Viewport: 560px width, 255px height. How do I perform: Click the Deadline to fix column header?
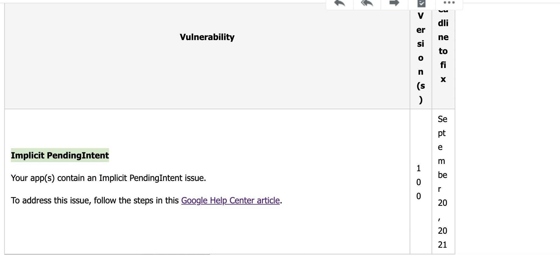point(443,51)
